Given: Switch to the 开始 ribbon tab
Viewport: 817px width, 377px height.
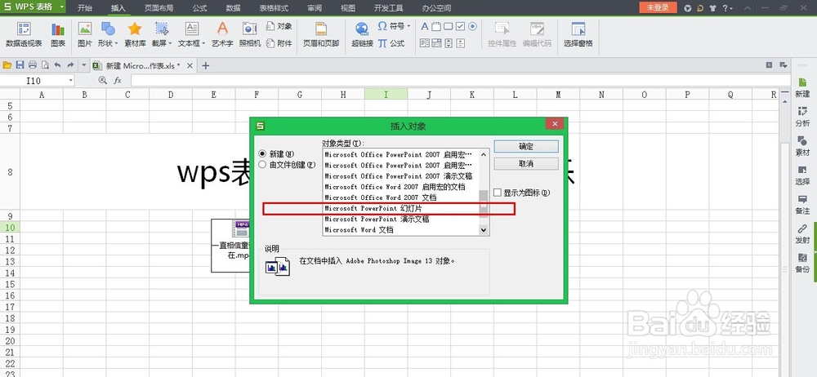Looking at the screenshot, I should coord(85,8).
